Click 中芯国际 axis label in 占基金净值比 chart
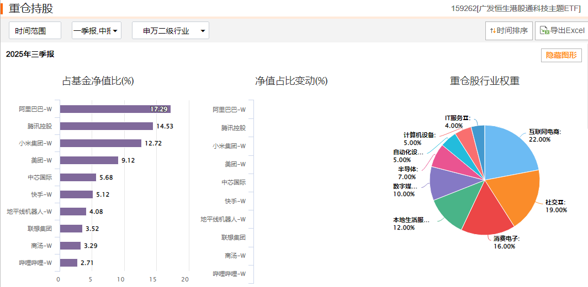Viewport: 588px width, 287px height. point(39,177)
